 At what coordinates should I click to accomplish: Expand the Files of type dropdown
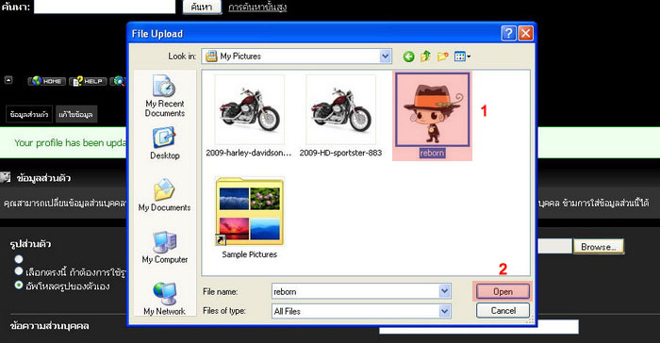click(x=444, y=311)
